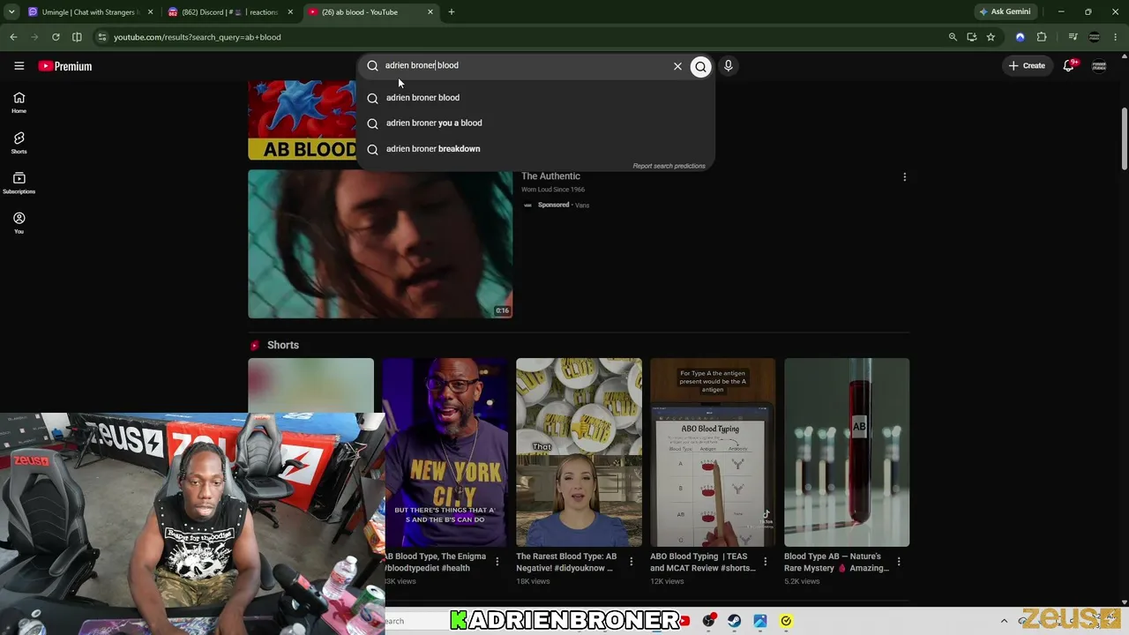Open the New York City shirt Short
The image size is (1129, 635).
click(x=445, y=452)
